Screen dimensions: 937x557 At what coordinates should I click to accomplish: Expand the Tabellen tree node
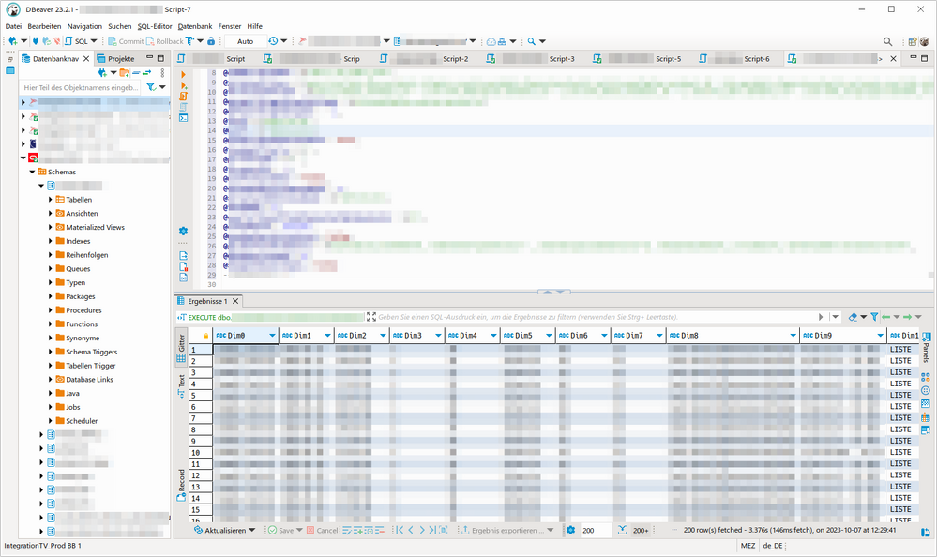click(51, 200)
